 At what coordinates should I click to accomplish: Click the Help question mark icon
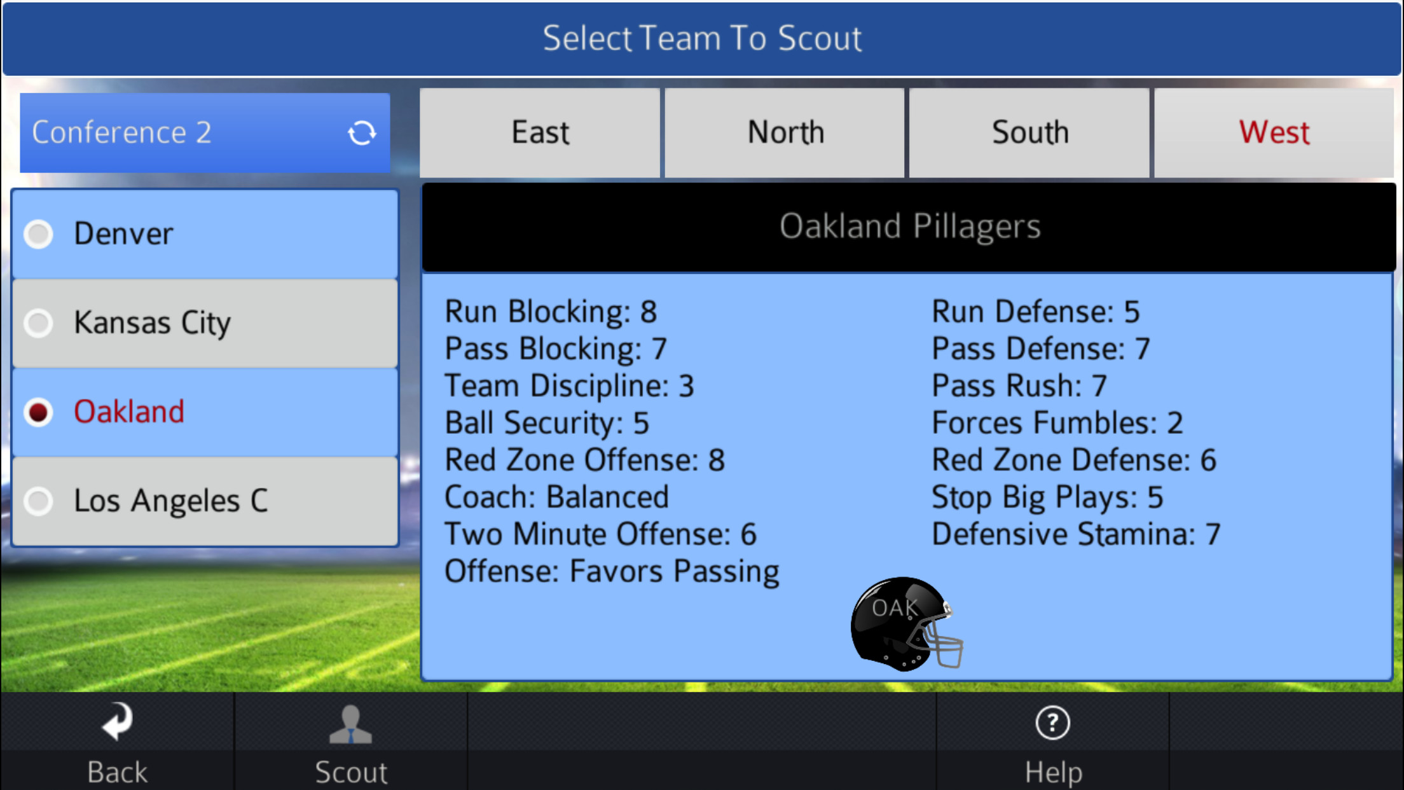1052,723
